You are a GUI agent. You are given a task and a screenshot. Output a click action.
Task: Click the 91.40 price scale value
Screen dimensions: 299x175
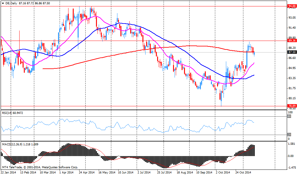tap(292, 28)
